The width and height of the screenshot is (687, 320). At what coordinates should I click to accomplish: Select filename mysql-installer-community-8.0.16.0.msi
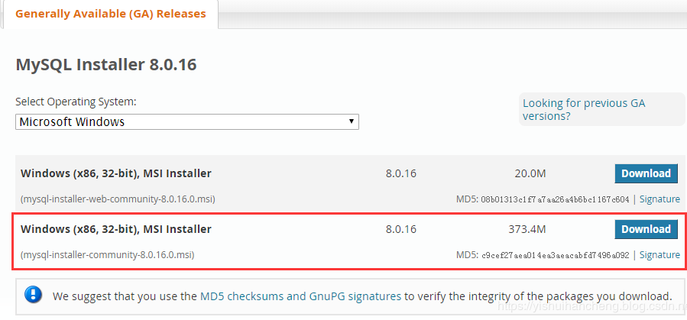(x=107, y=255)
